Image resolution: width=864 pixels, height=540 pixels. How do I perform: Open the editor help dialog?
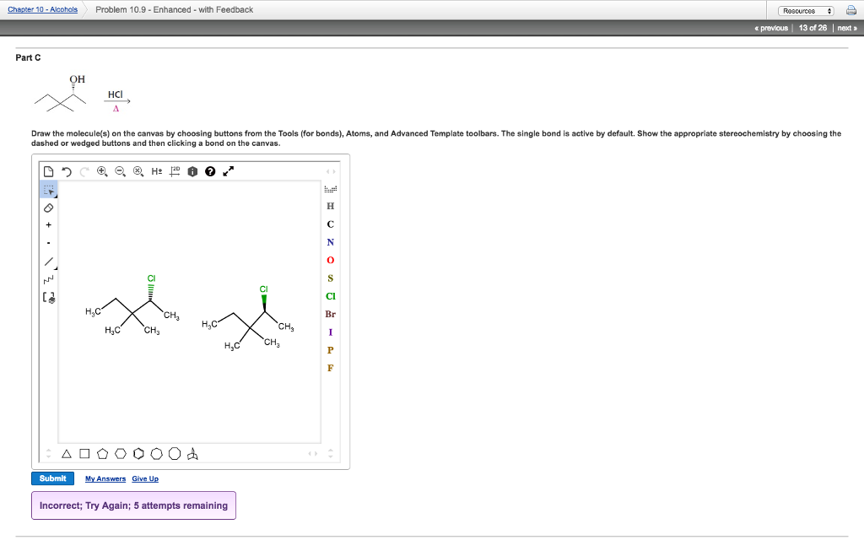[210, 170]
